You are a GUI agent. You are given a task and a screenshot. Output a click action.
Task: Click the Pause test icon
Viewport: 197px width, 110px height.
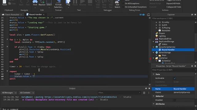(x=75, y=2)
